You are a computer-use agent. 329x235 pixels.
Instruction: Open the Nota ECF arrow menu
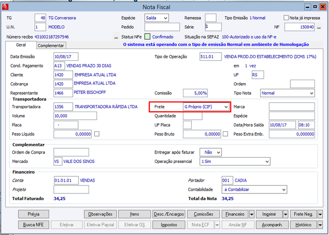217,225
